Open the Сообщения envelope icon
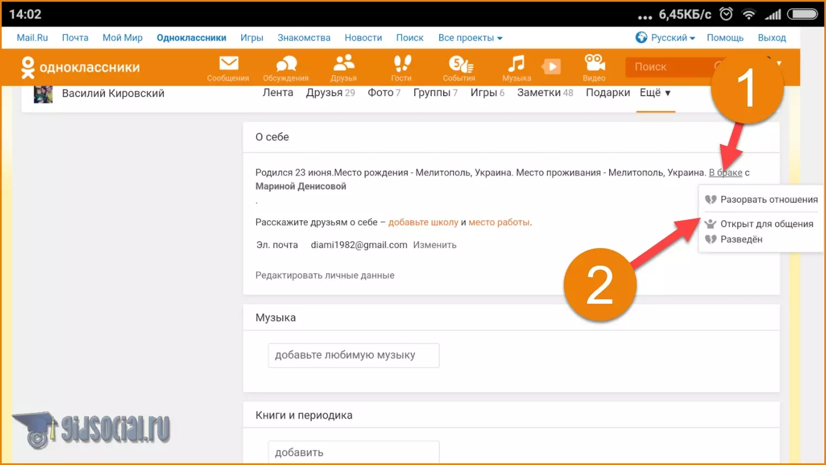Viewport: 826px width, 465px height. coord(228,64)
